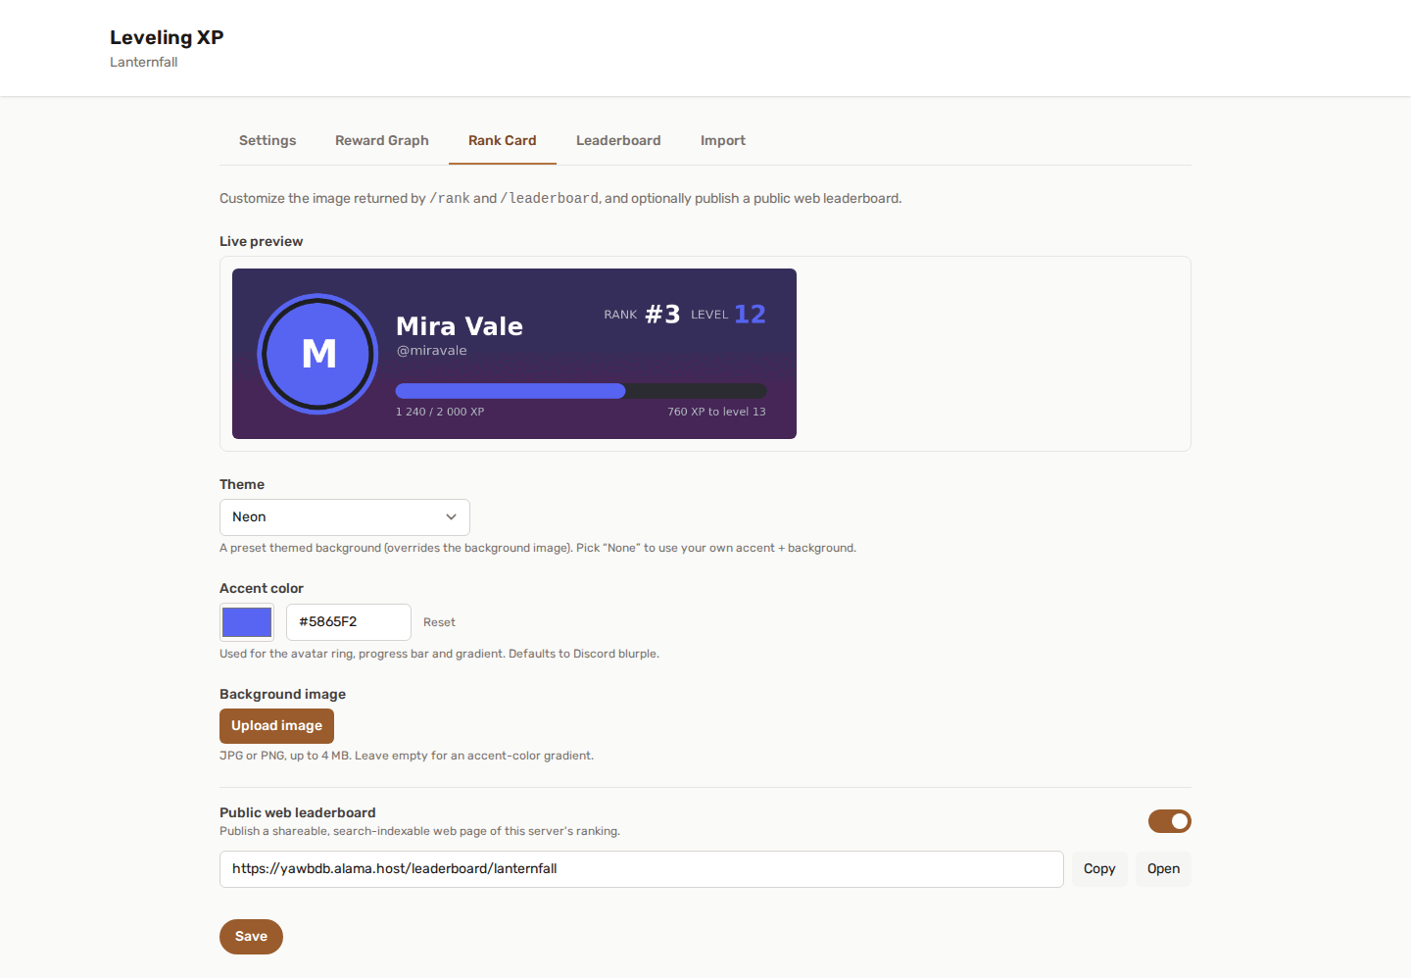
Task: Copy the public leaderboard URL
Action: point(1099,869)
